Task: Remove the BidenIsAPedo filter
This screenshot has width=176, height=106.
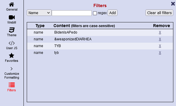Action: click(x=160, y=32)
